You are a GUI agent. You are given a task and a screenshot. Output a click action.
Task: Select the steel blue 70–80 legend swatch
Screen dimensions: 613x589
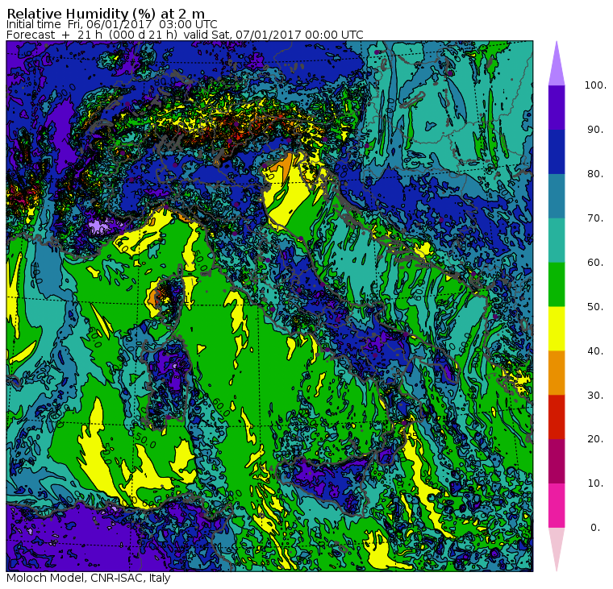point(557,196)
